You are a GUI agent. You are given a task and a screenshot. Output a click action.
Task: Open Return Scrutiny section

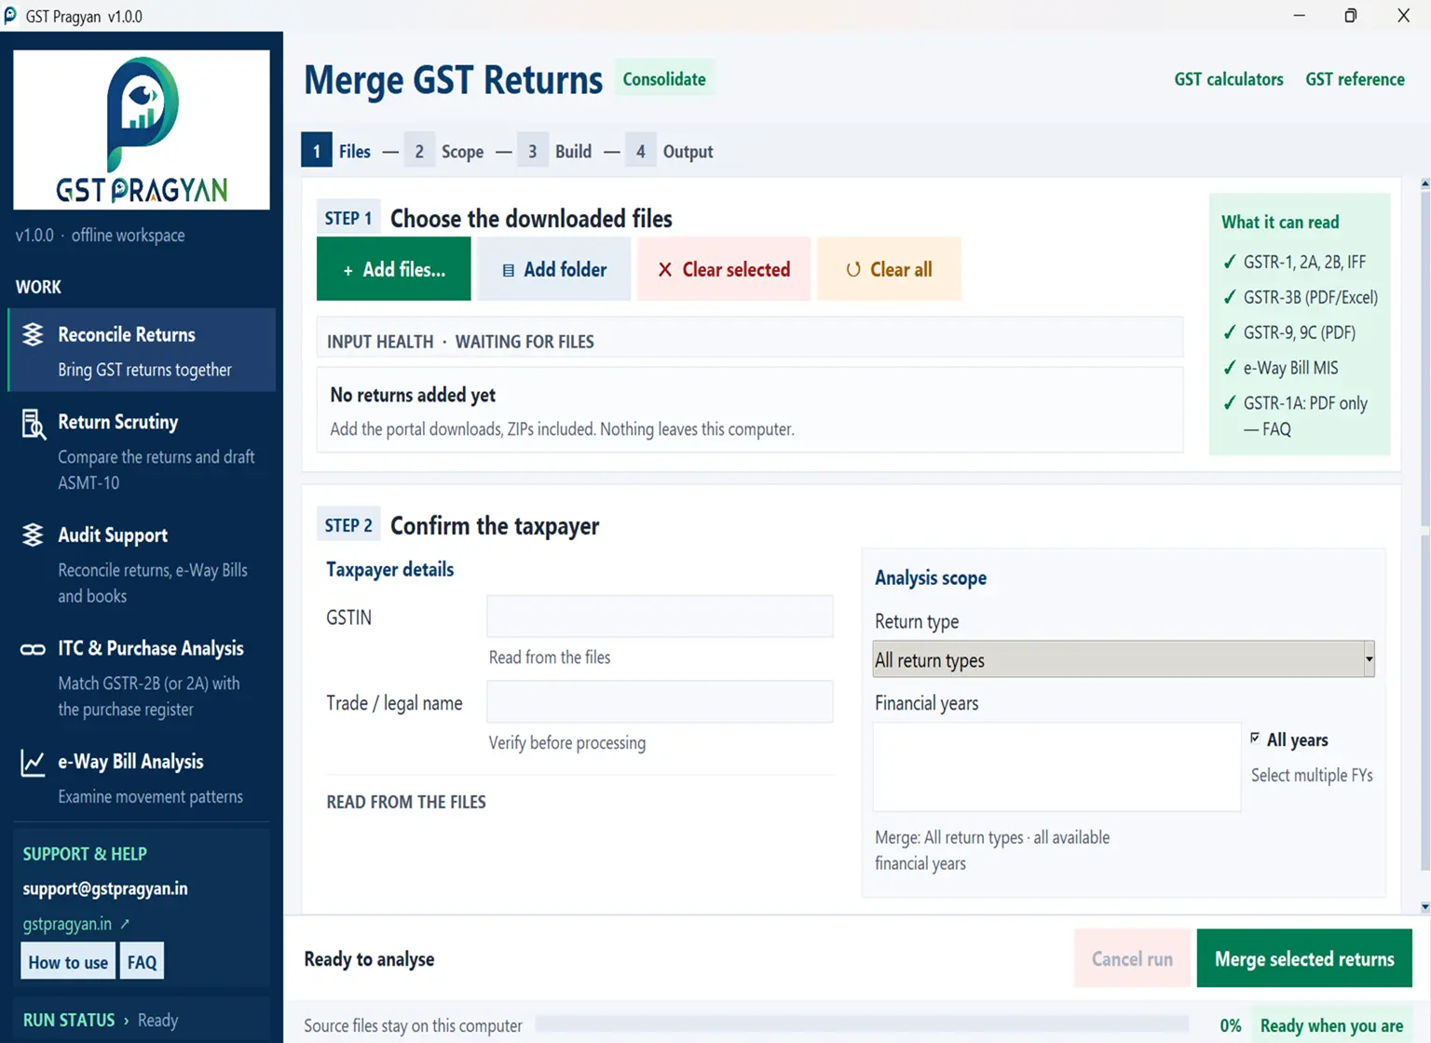(142, 451)
